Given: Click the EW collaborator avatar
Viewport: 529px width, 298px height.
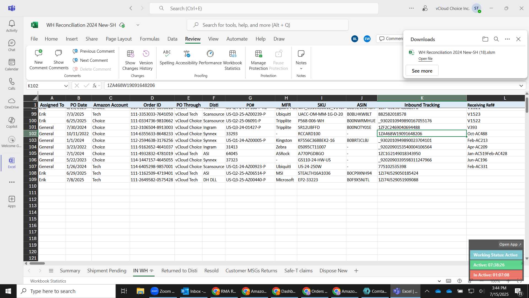Looking at the screenshot, I should (x=367, y=39).
